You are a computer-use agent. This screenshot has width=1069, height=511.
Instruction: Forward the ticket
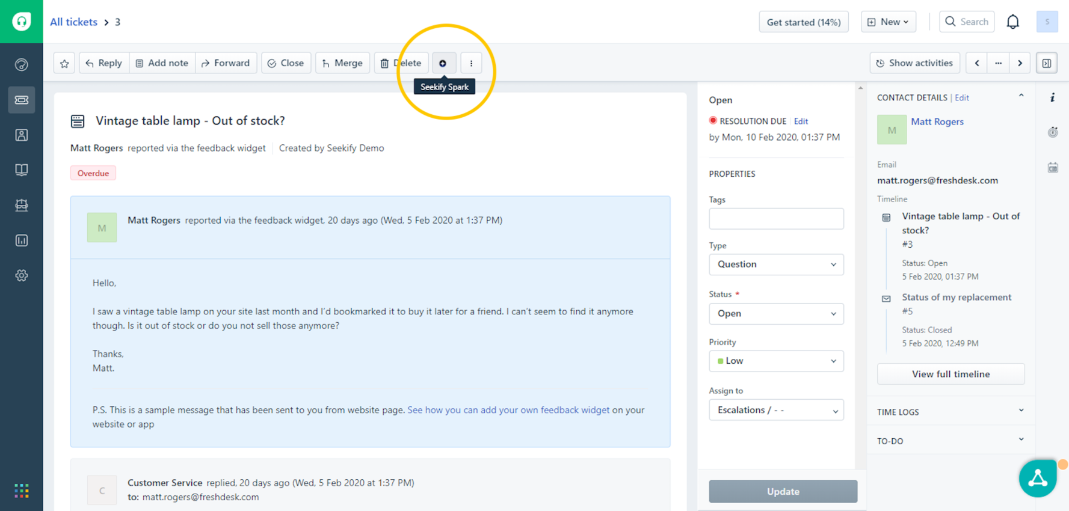tap(226, 63)
